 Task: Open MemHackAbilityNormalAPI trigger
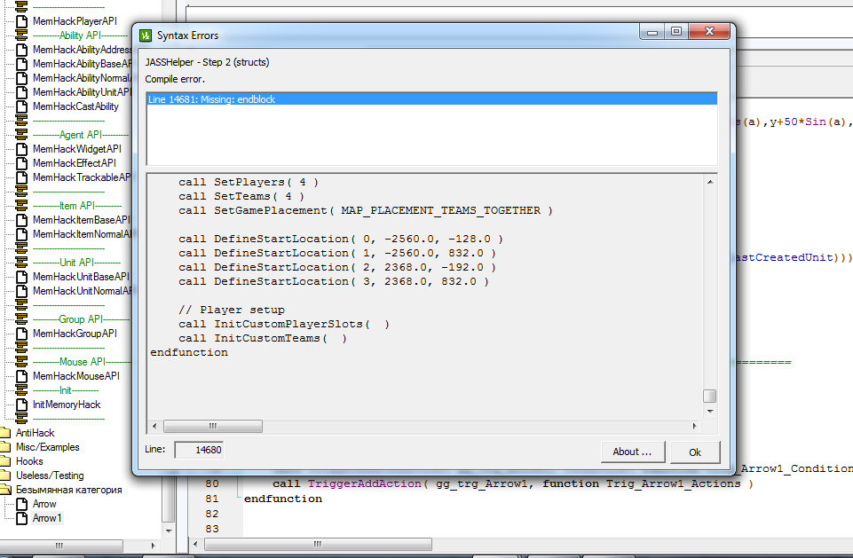82,78
